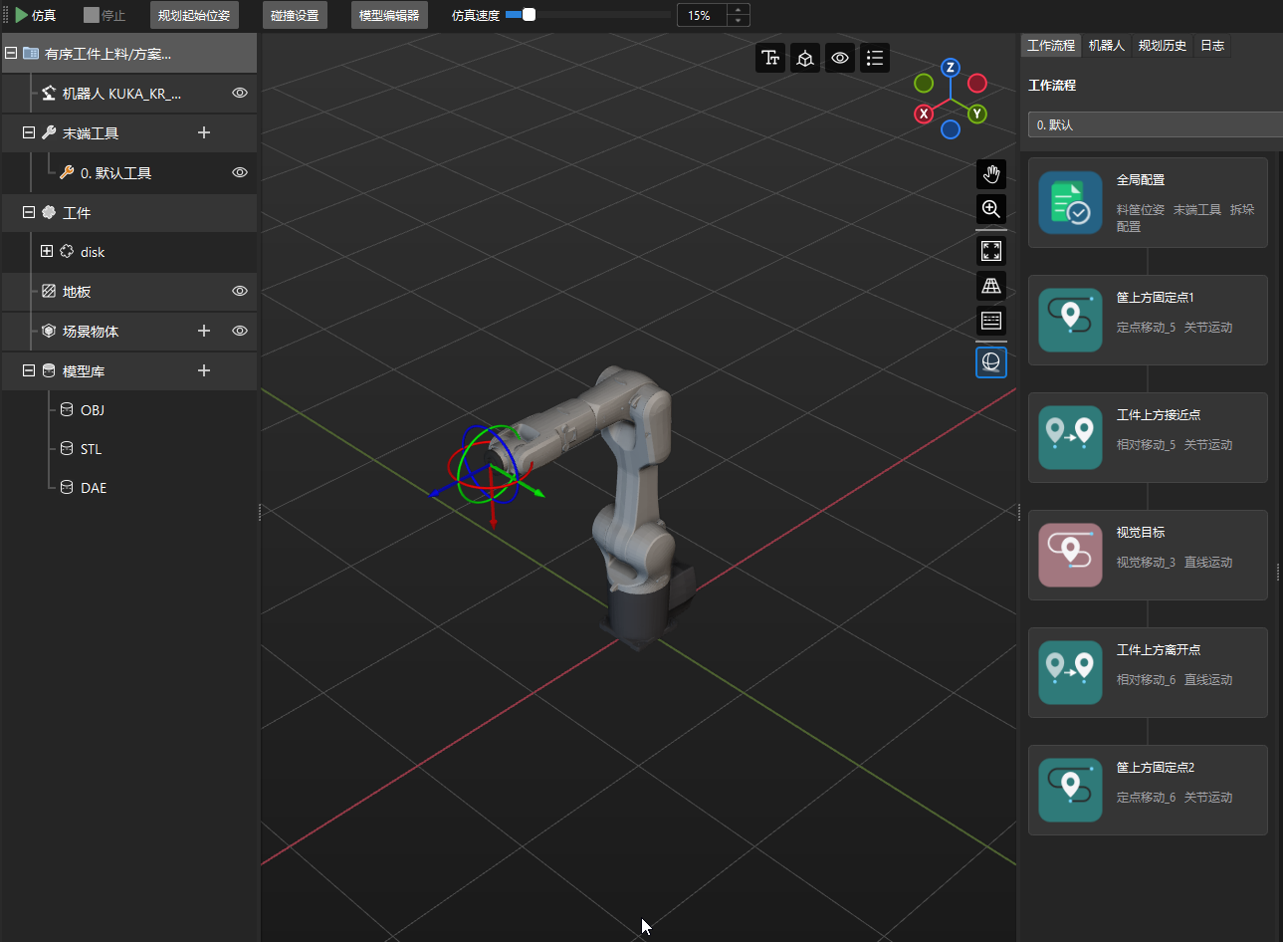The image size is (1283, 942).
Task: Open the list icon in viewport toolbar
Action: click(x=875, y=58)
